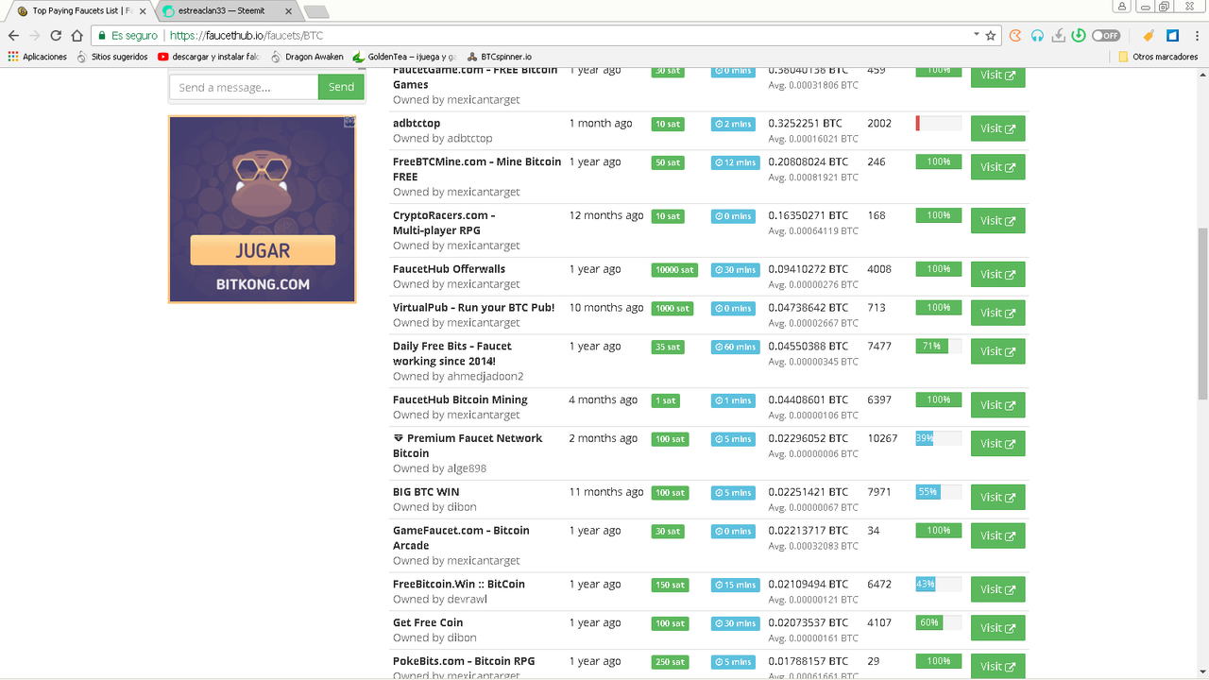
Task: Click the orange pencil extension icon
Action: pos(1149,36)
